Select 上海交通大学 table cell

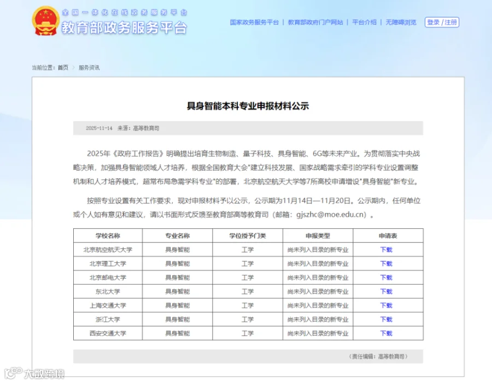pyautogui.click(x=108, y=305)
